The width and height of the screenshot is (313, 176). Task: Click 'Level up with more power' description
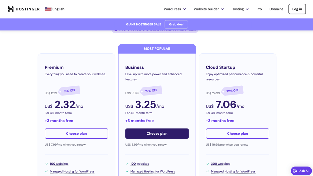tap(153, 77)
